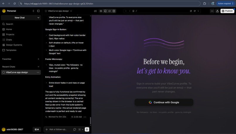Add an attachment with the plus icon
The image size is (236, 134).
pos(47,129)
